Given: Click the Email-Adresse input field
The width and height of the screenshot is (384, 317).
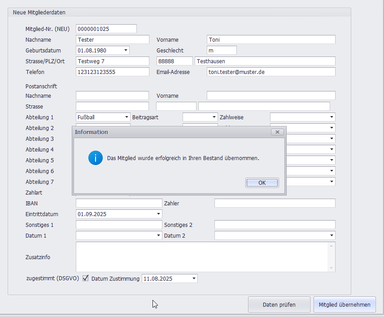Looking at the screenshot, I should 271,72.
